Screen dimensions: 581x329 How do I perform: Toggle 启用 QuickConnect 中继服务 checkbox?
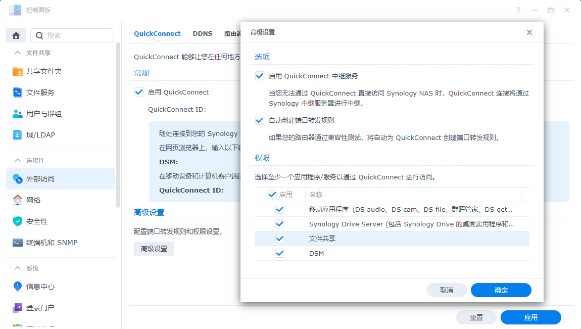pos(260,76)
